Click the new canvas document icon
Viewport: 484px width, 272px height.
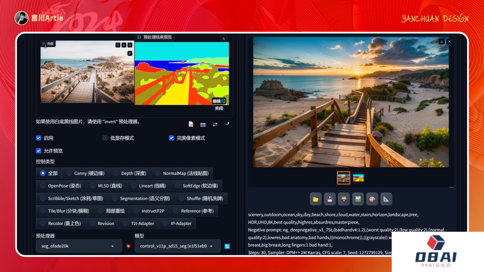click(x=191, y=124)
